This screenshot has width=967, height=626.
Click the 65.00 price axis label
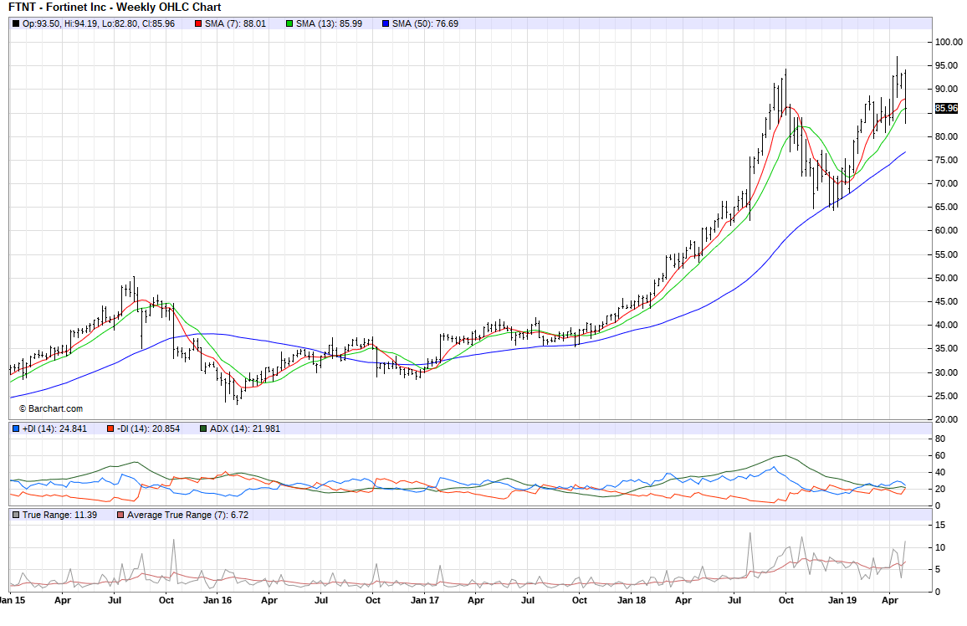click(947, 207)
